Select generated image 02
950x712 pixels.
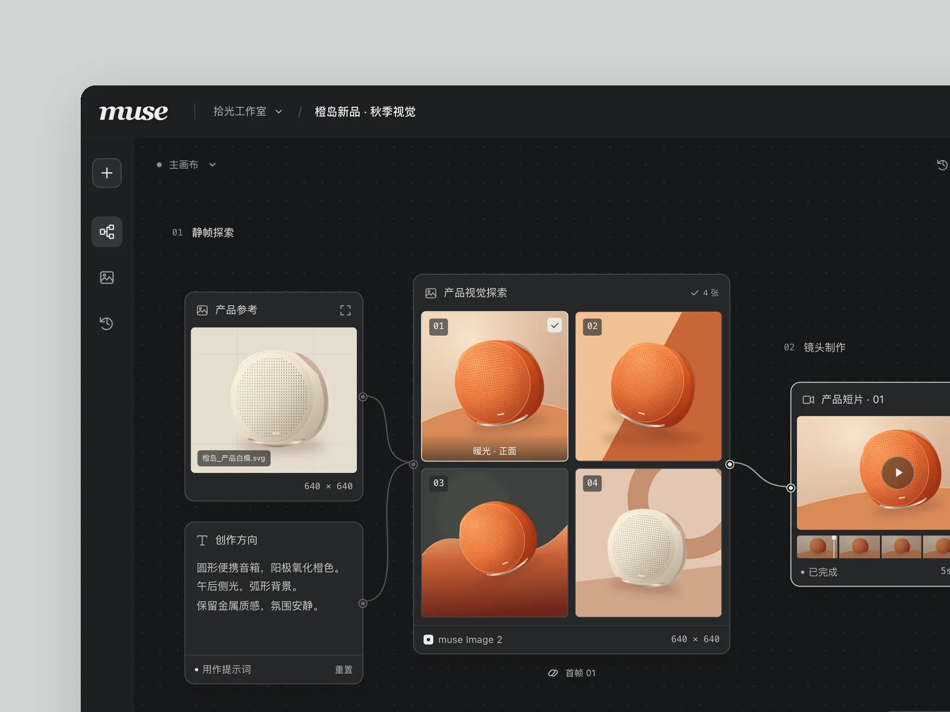click(648, 386)
